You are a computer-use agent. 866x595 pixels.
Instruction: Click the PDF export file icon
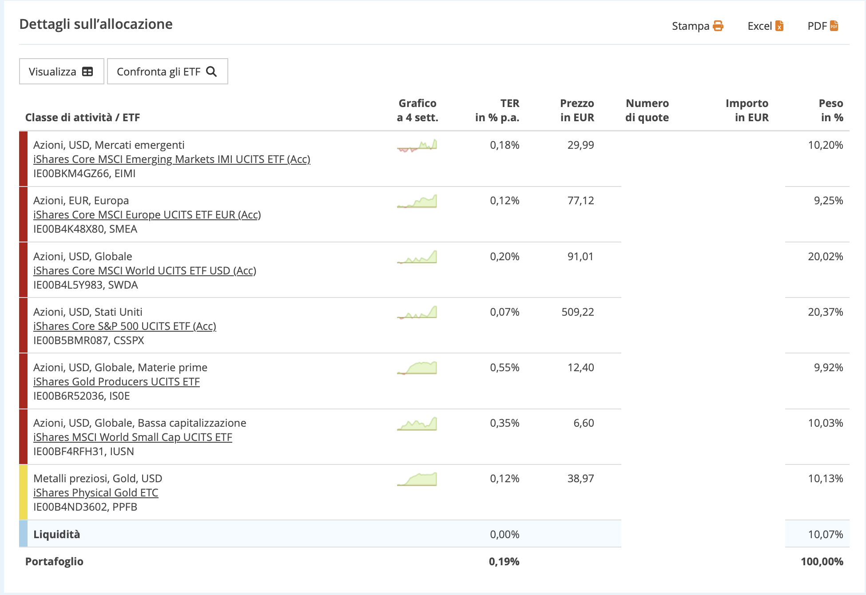click(834, 26)
